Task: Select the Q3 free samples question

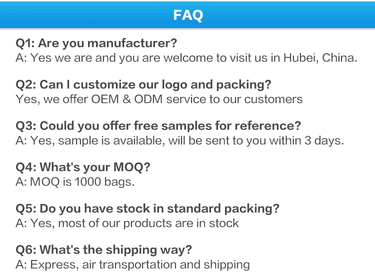Action: (x=158, y=126)
